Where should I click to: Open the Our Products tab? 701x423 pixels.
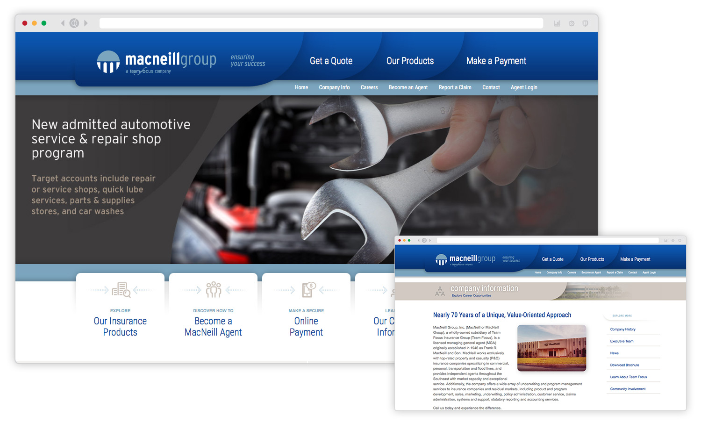(x=410, y=61)
